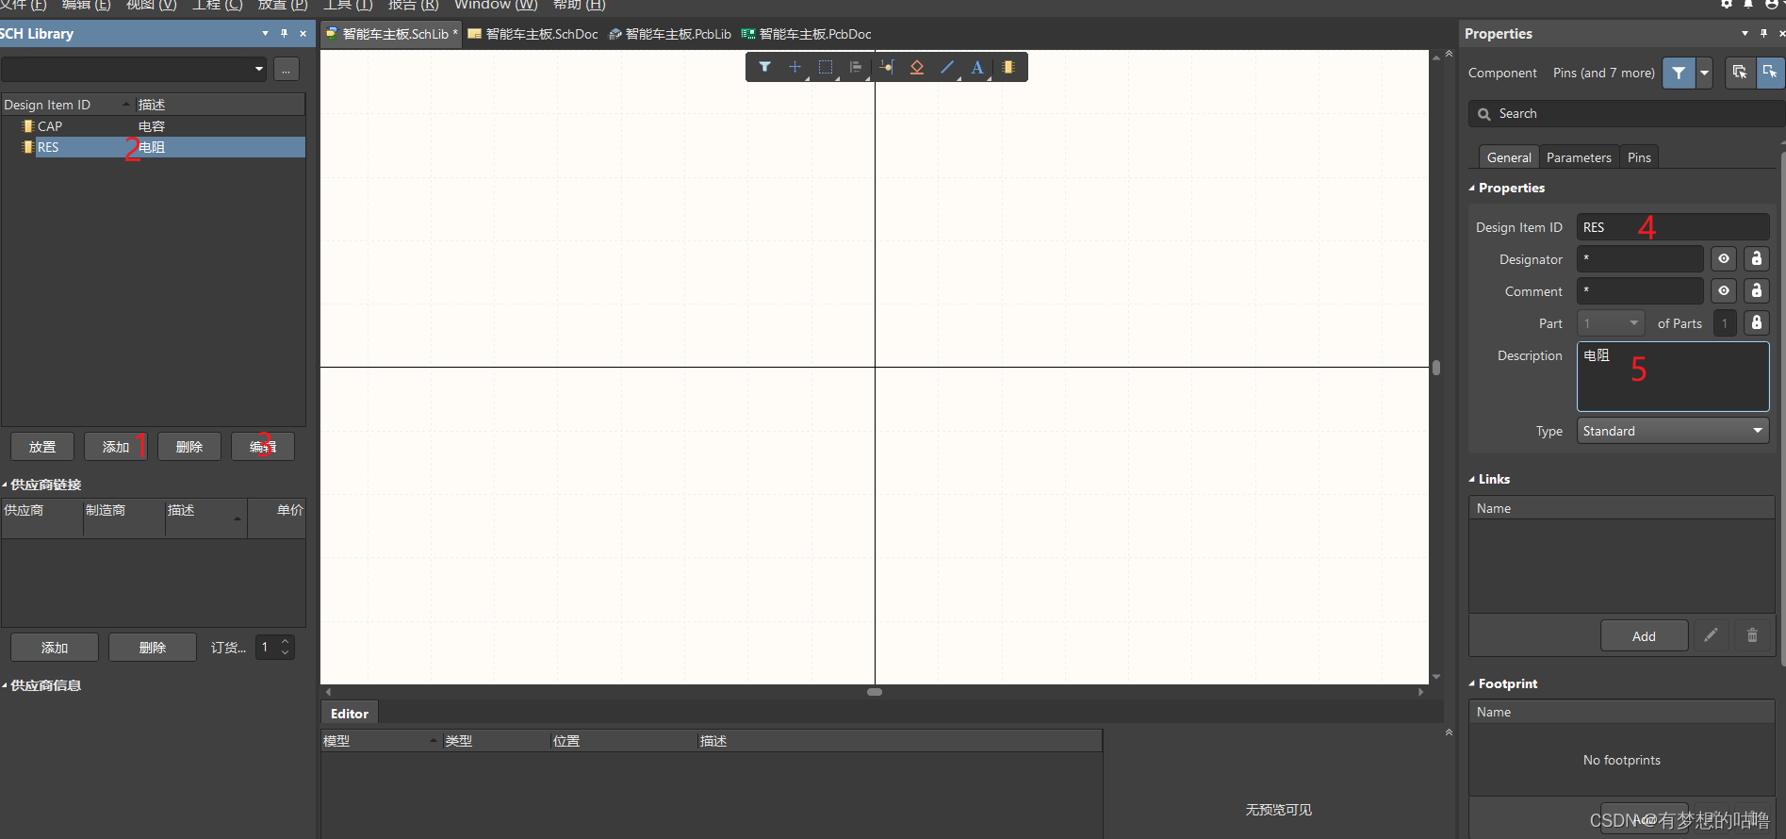Image resolution: width=1786 pixels, height=839 pixels.
Task: Open the Window (W) menu
Action: (x=496, y=5)
